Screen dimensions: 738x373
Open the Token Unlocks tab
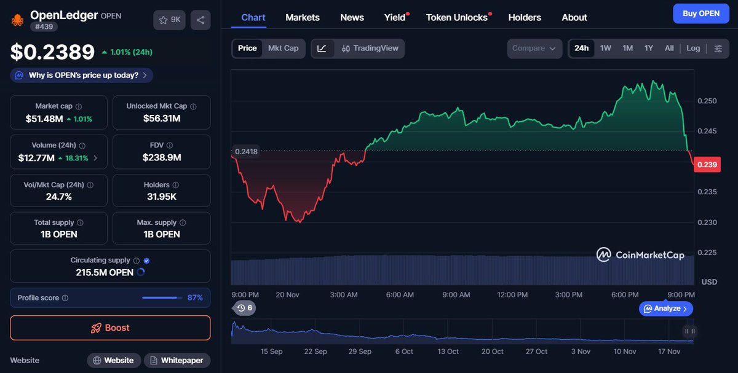458,17
